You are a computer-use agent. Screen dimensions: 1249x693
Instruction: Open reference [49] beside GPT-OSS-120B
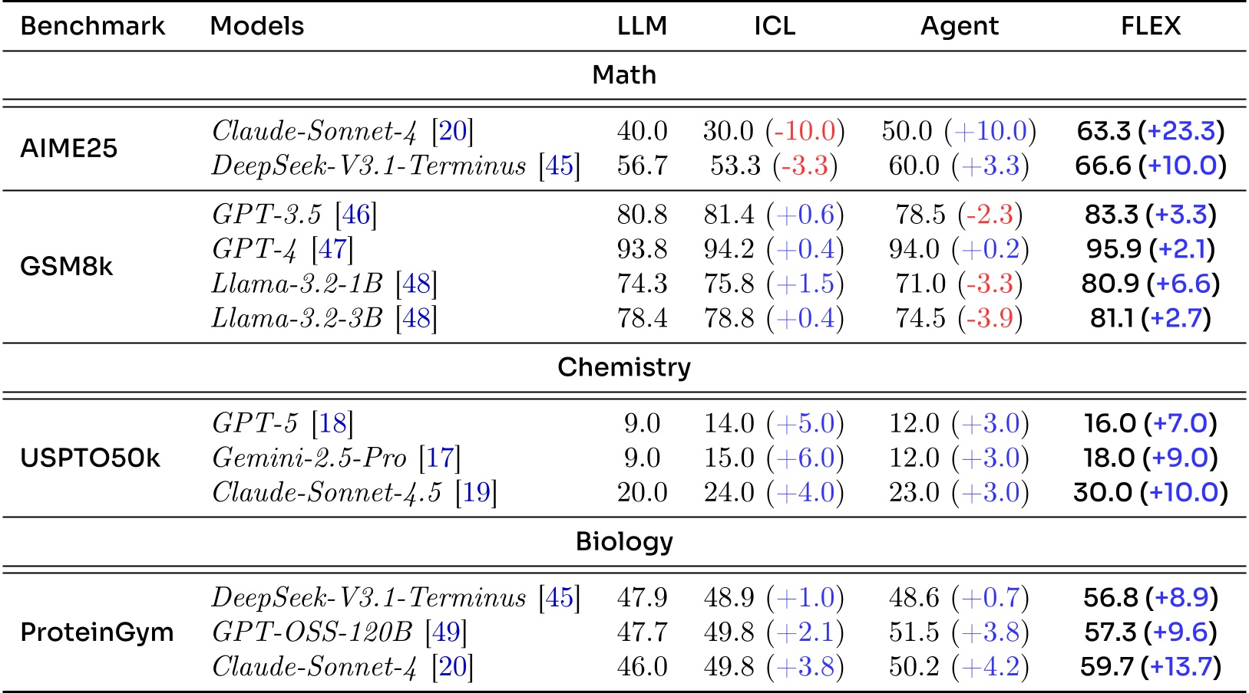tap(446, 632)
